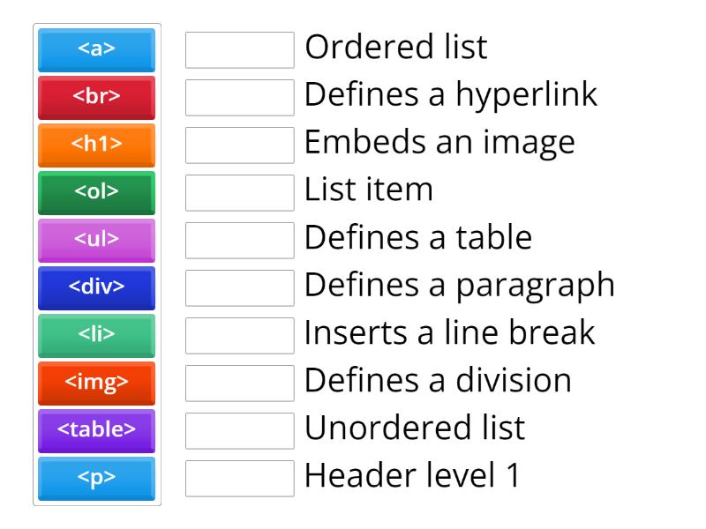Click the answer box beside Ordered list
Image resolution: width=706 pixels, height=529 pixels.
(239, 50)
